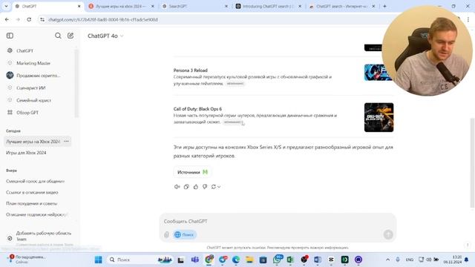475x267 pixels.
Task: Show hidden system tray icons
Action: click(387, 260)
